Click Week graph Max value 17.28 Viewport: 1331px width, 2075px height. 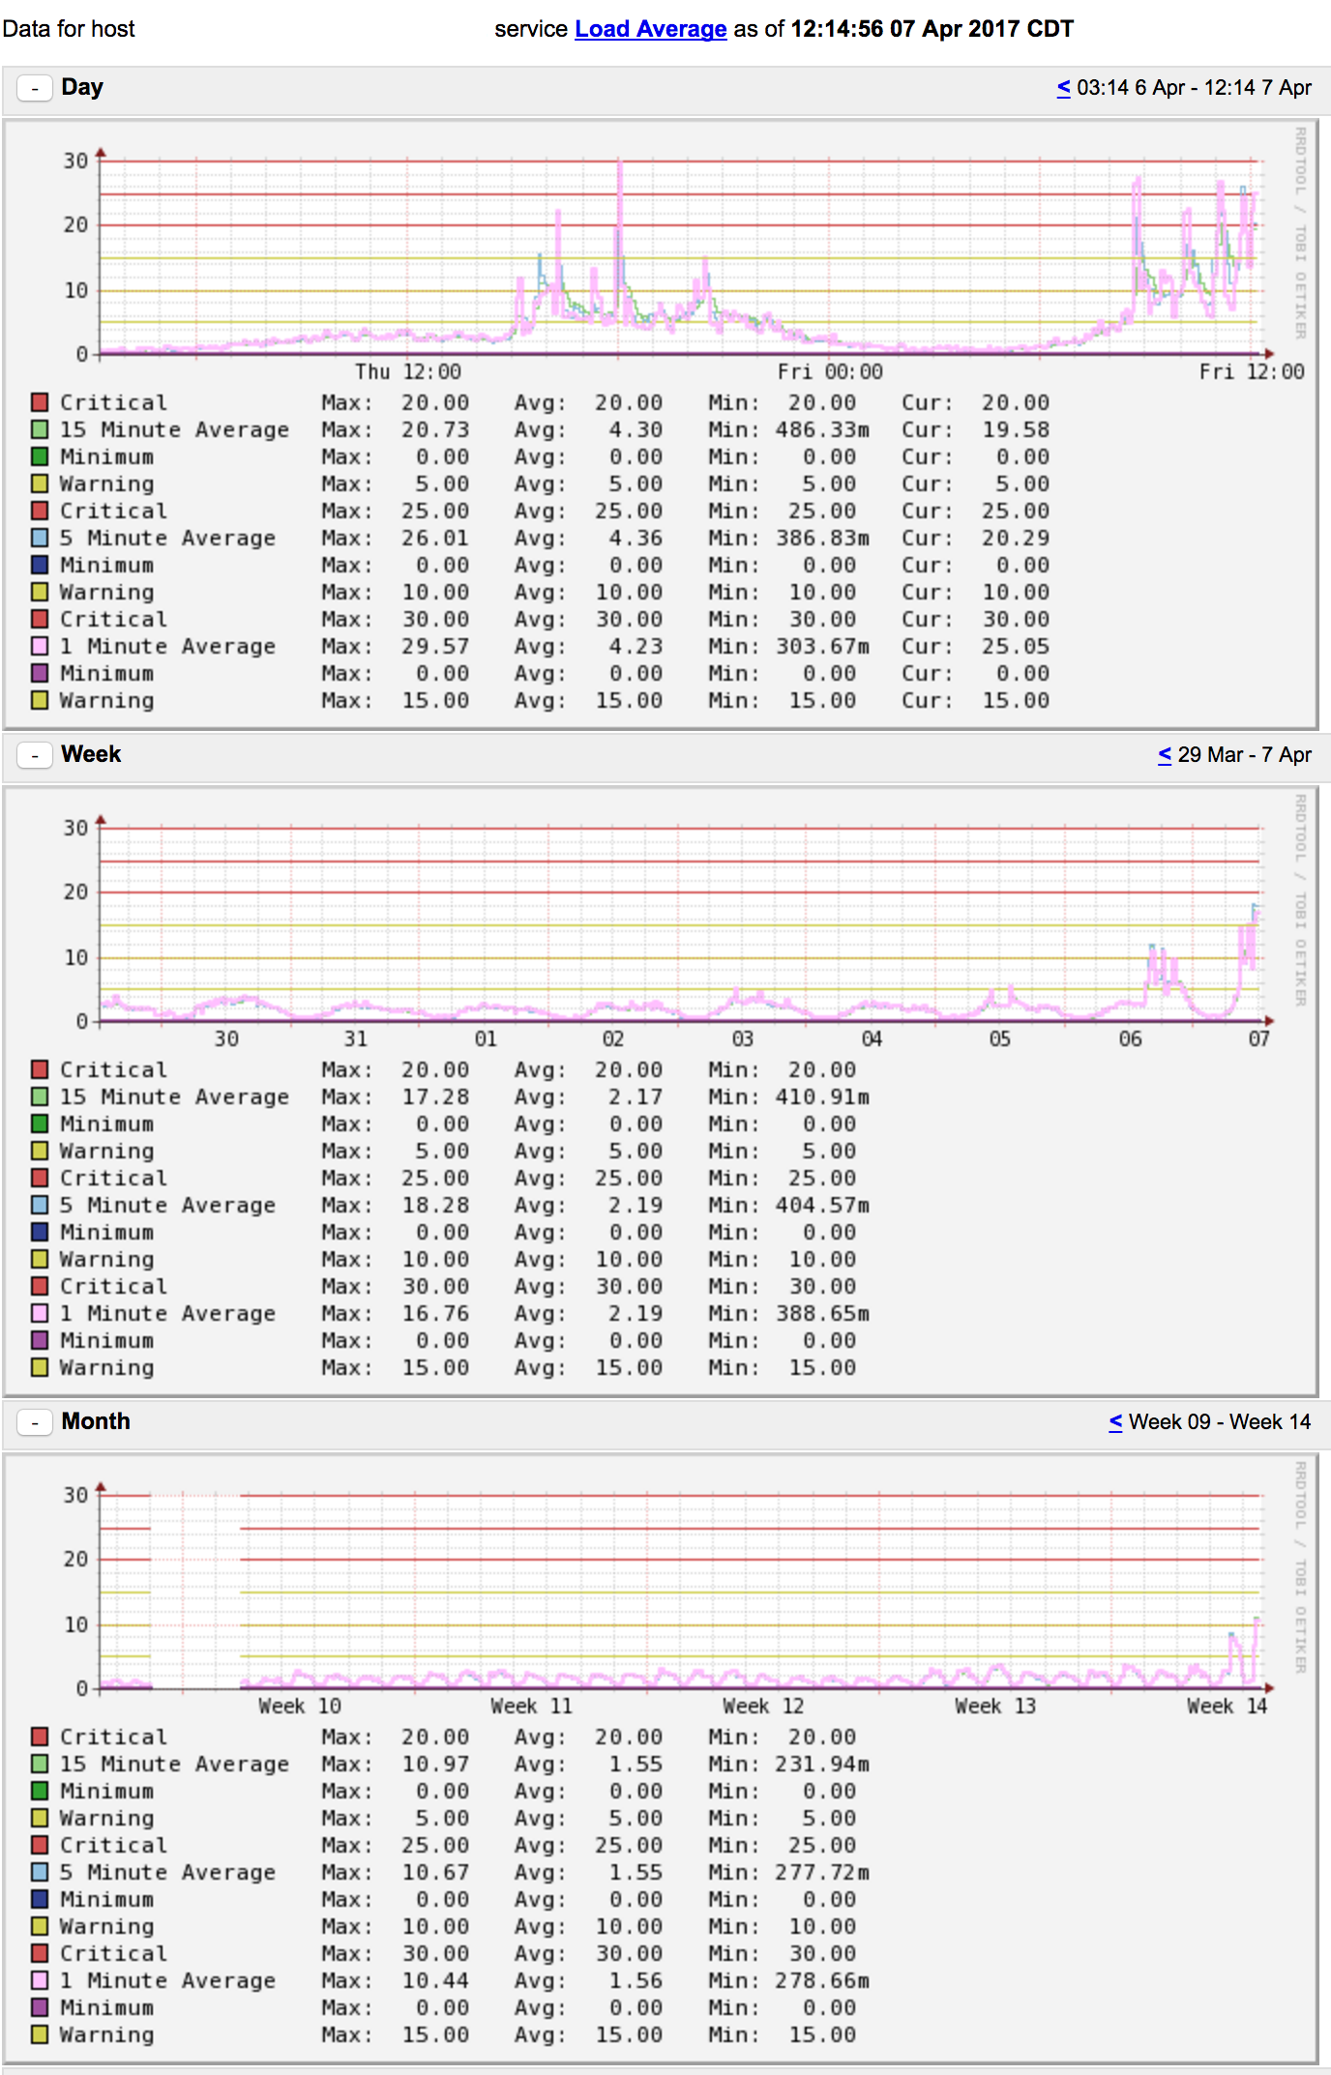click(x=435, y=1096)
